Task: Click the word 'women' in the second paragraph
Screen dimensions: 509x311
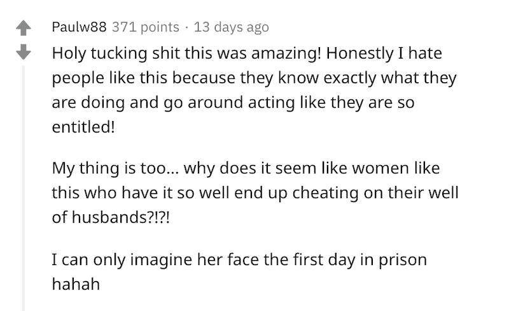Action: (x=380, y=168)
